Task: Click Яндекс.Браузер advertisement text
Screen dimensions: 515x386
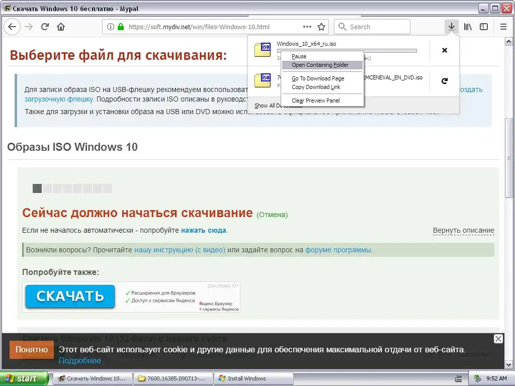Action: (215, 304)
